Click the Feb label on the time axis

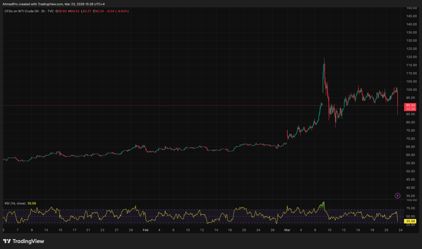click(145, 230)
